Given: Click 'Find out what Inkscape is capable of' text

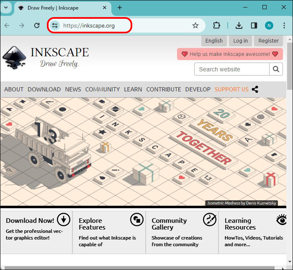Looking at the screenshot, I should (x=107, y=241).
